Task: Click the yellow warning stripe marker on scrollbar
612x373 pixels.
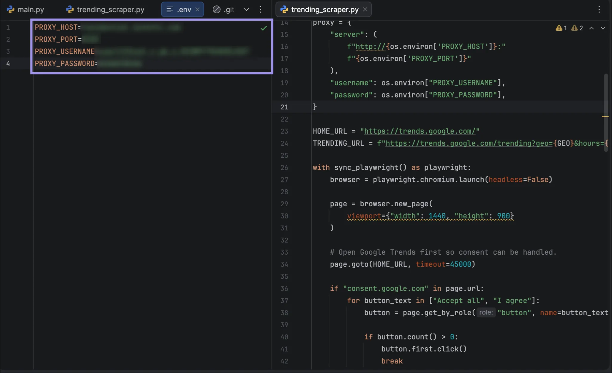Action: pyautogui.click(x=605, y=117)
